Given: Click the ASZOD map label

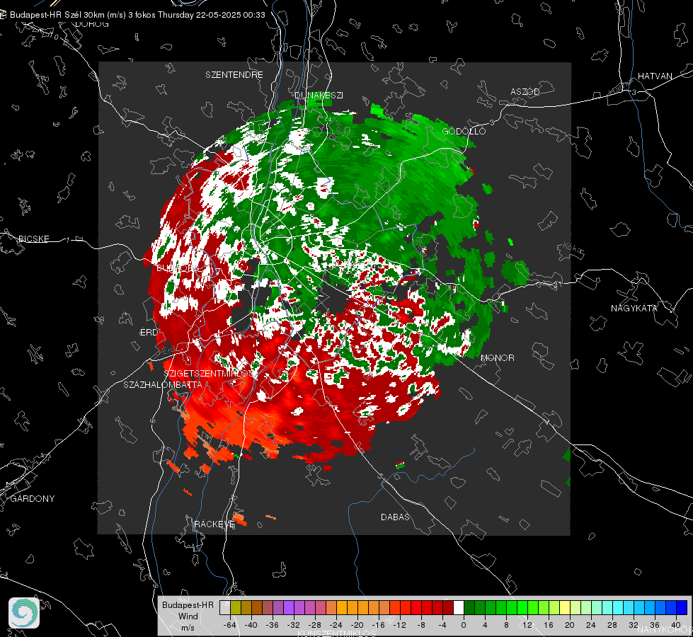Looking at the screenshot, I should pyautogui.click(x=525, y=91).
